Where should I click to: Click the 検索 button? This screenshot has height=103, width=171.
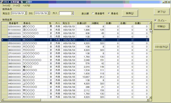[130, 13]
